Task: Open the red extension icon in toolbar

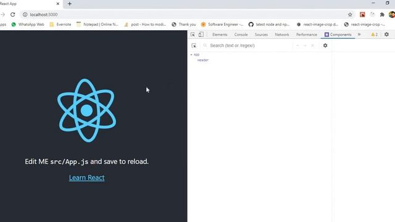Action: pos(362,15)
